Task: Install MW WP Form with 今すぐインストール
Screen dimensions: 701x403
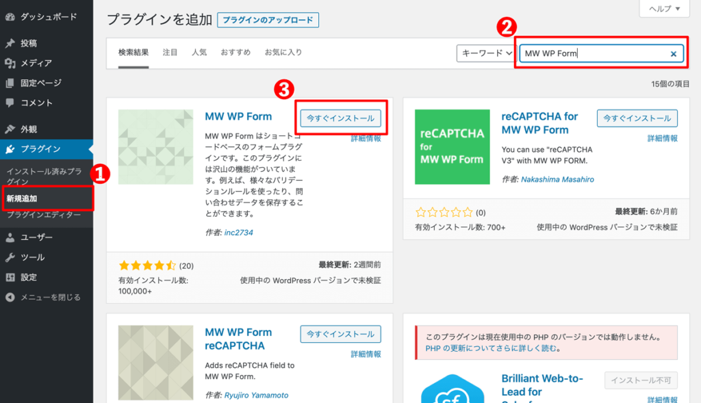Action: (340, 118)
